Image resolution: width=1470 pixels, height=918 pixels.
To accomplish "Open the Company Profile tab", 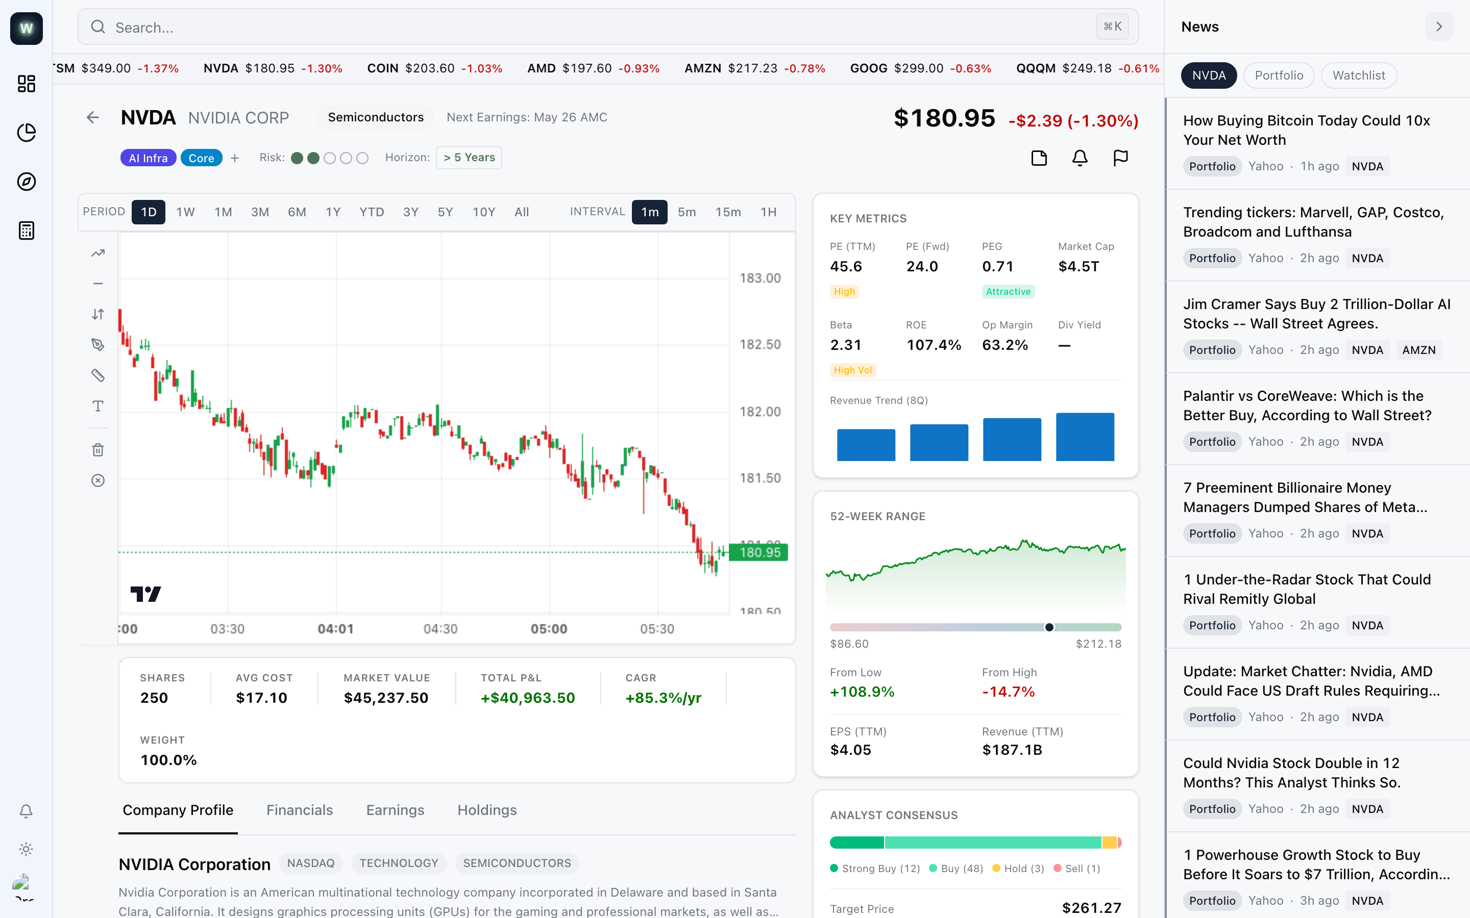I will [178, 810].
